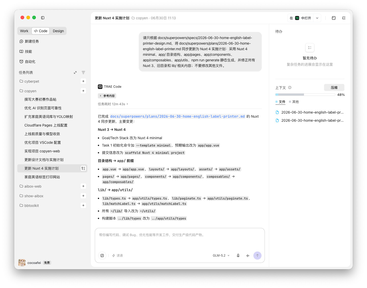
Task: Click the send arrow button
Action: pos(257,256)
